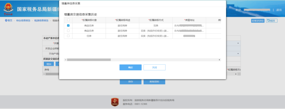Click the 权属转移方式 column header
Screen dimensions: 285x109
[x=156, y=20]
